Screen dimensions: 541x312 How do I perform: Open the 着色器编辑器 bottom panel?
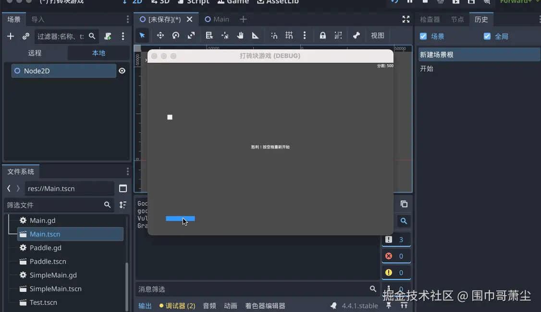pyautogui.click(x=265, y=306)
